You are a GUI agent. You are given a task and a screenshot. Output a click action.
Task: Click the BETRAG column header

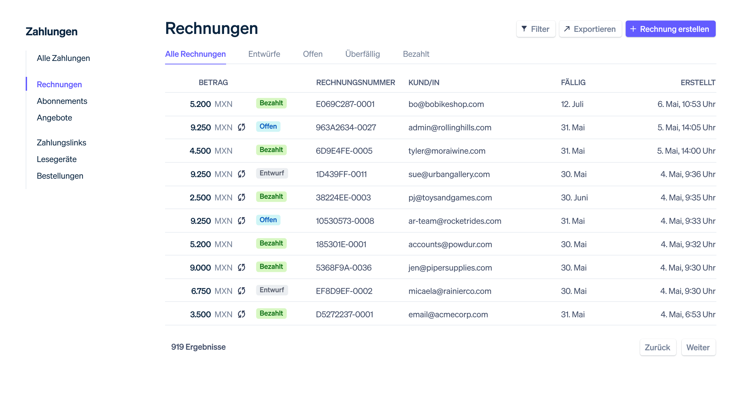(213, 82)
